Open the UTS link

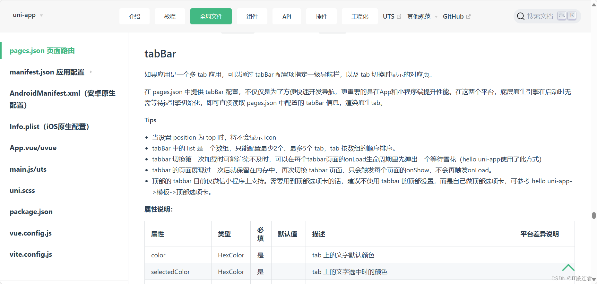pos(389,16)
